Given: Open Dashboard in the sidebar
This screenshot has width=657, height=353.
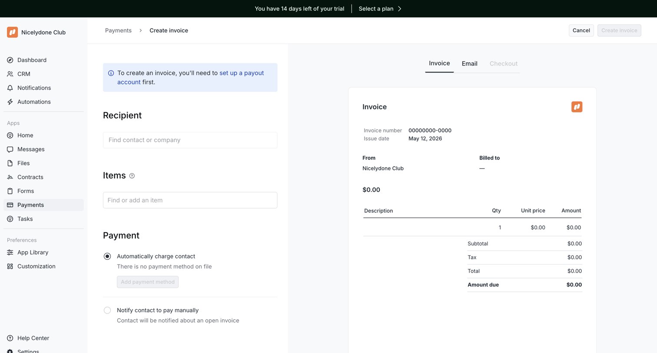Looking at the screenshot, I should (x=43, y=60).
